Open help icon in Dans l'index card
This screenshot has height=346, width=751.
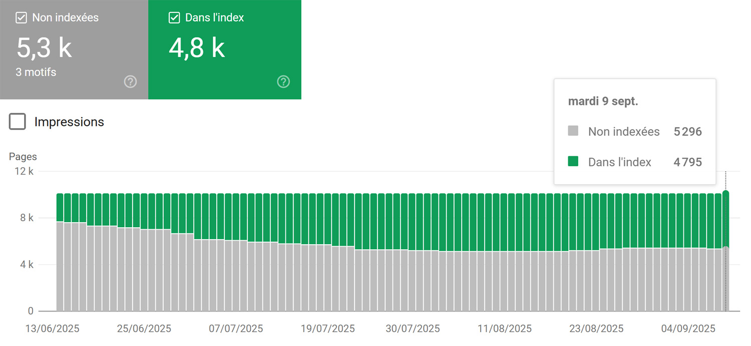click(x=283, y=82)
